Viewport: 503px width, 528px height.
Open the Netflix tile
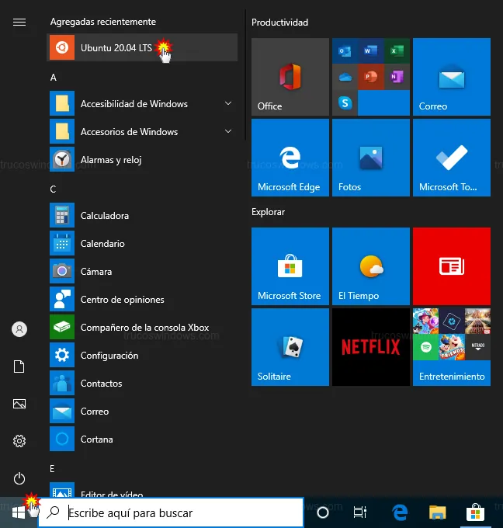[x=370, y=347]
